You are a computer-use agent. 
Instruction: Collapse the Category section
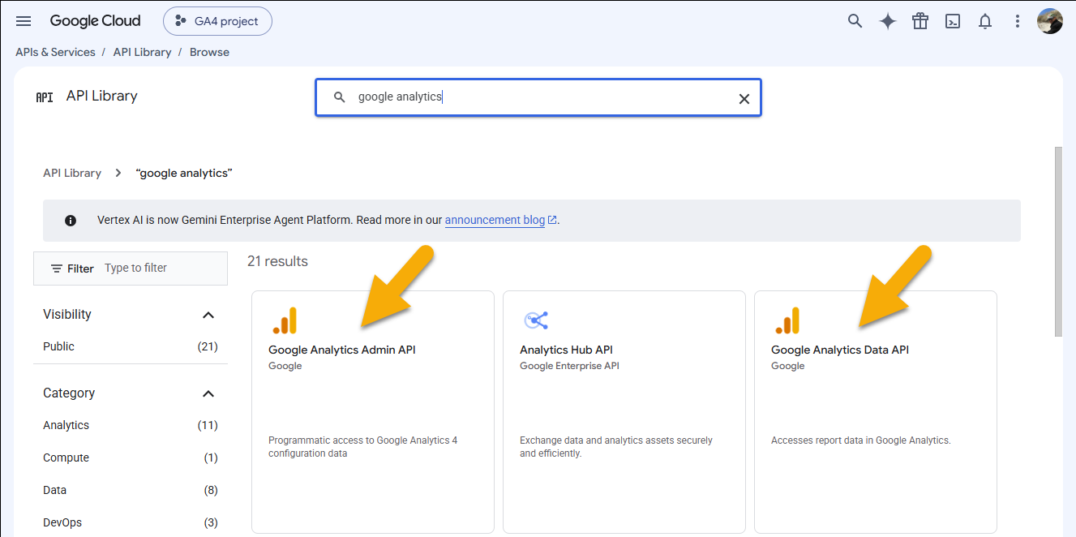coord(208,393)
